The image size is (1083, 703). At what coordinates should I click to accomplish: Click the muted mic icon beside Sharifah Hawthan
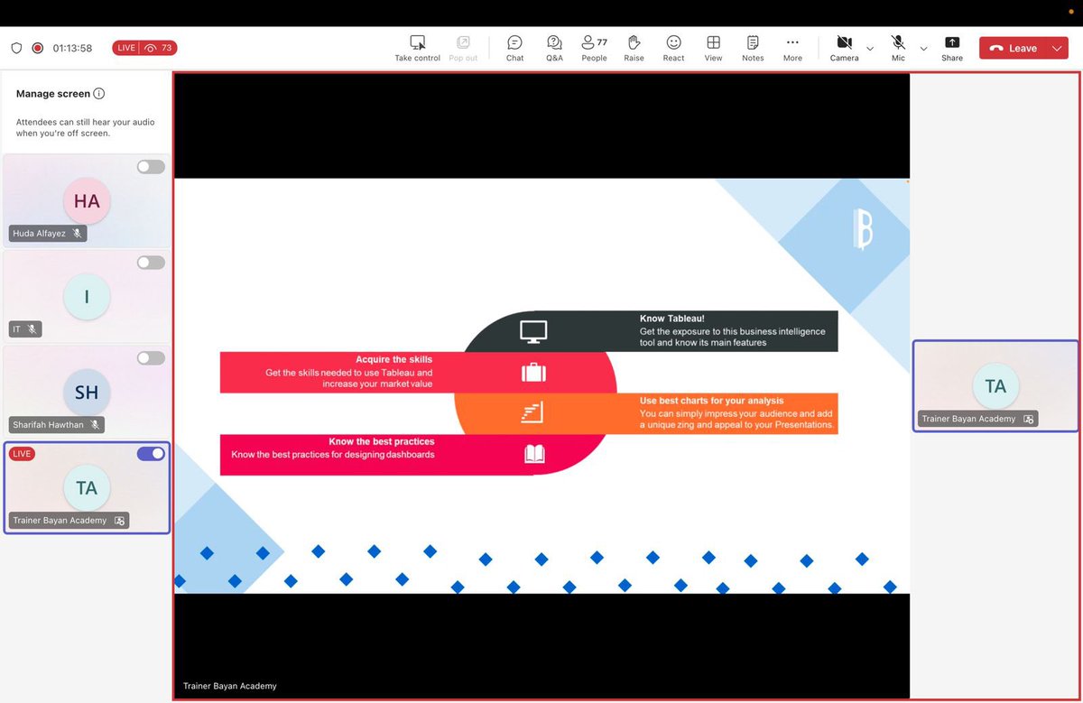tap(94, 425)
